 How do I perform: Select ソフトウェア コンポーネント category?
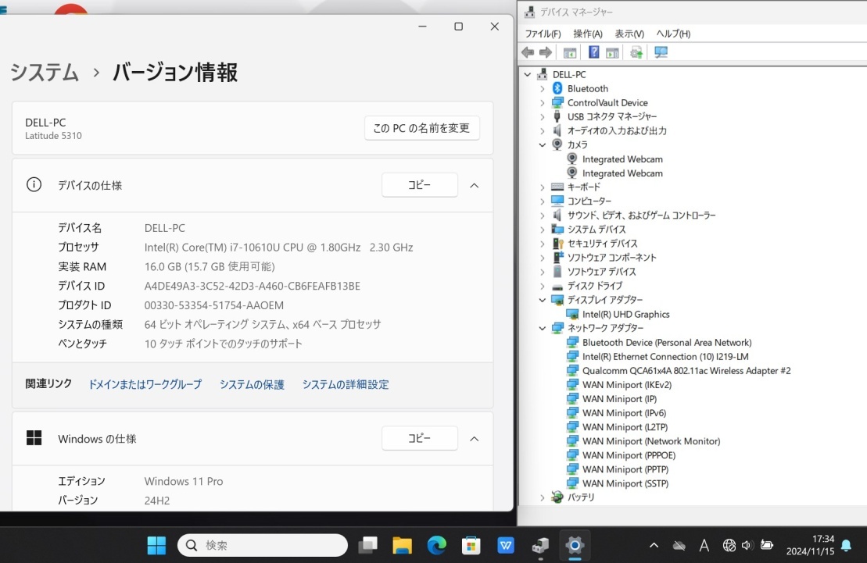(611, 258)
